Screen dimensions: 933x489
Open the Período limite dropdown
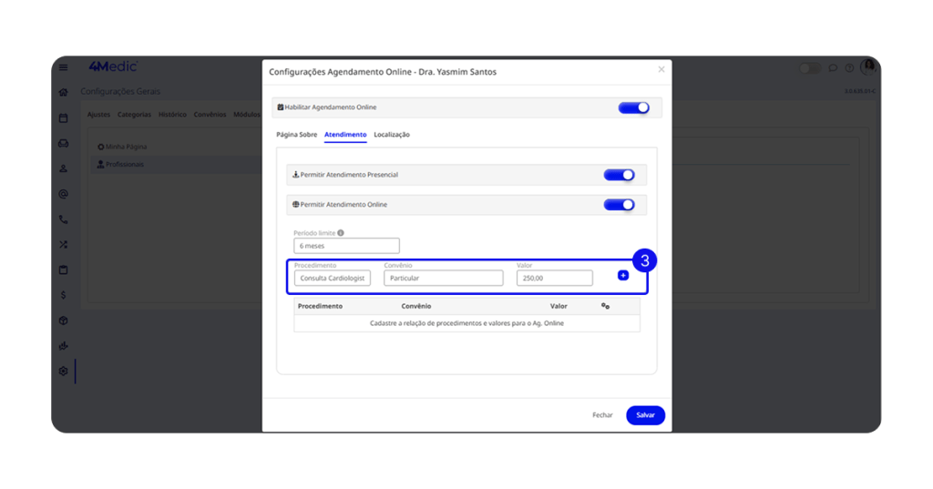pos(346,246)
